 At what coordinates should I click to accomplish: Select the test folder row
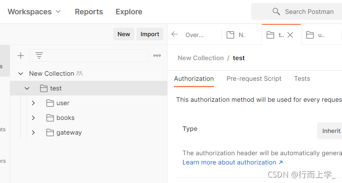point(89,88)
